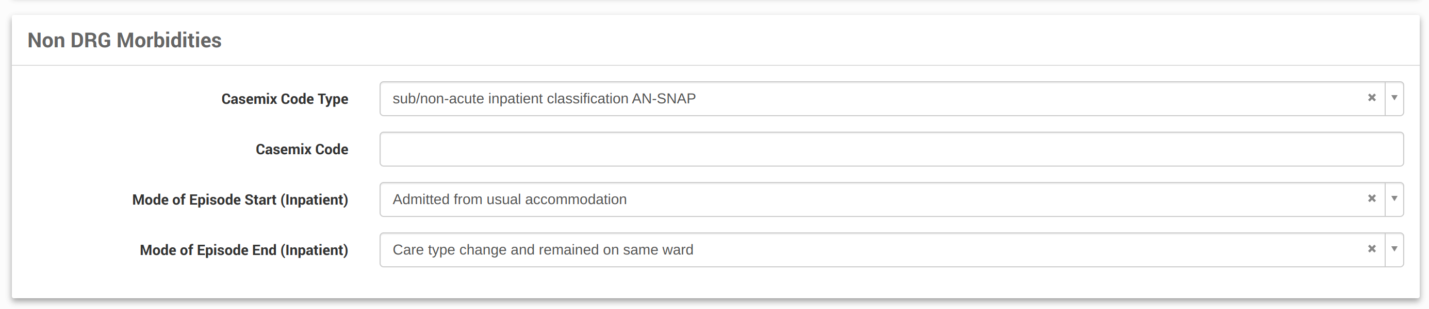Viewport: 1429px width, 309px height.
Task: Open the Casemix Code Type combo box
Action: [x=877, y=99]
